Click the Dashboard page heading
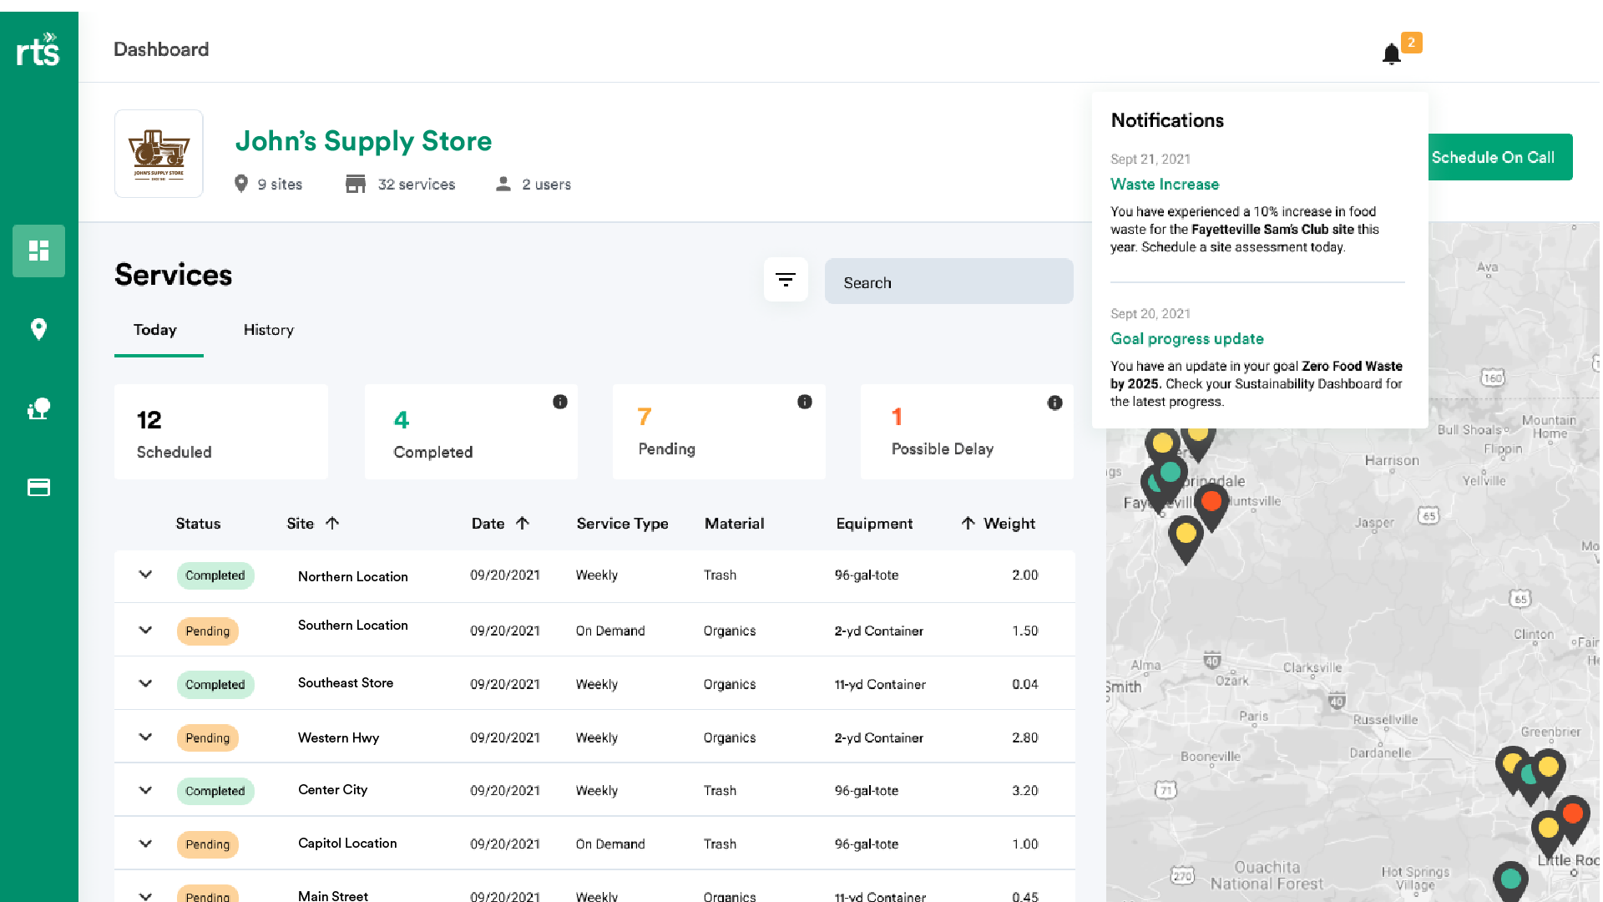 [161, 49]
